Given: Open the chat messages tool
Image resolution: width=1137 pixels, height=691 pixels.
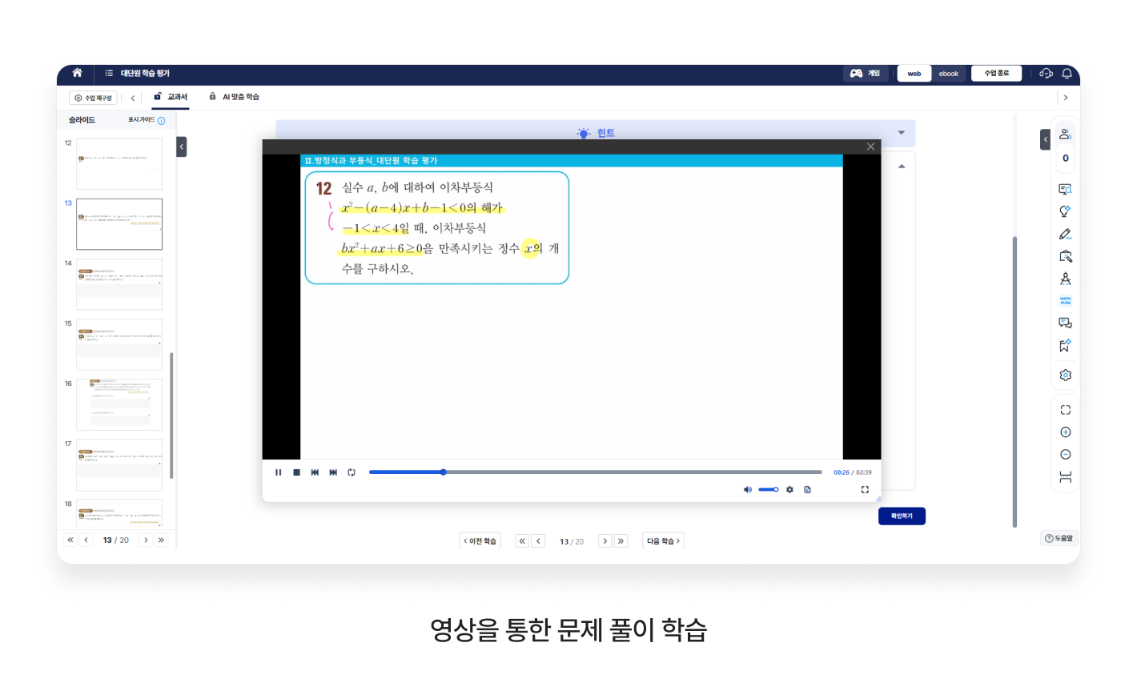Looking at the screenshot, I should pyautogui.click(x=1065, y=323).
